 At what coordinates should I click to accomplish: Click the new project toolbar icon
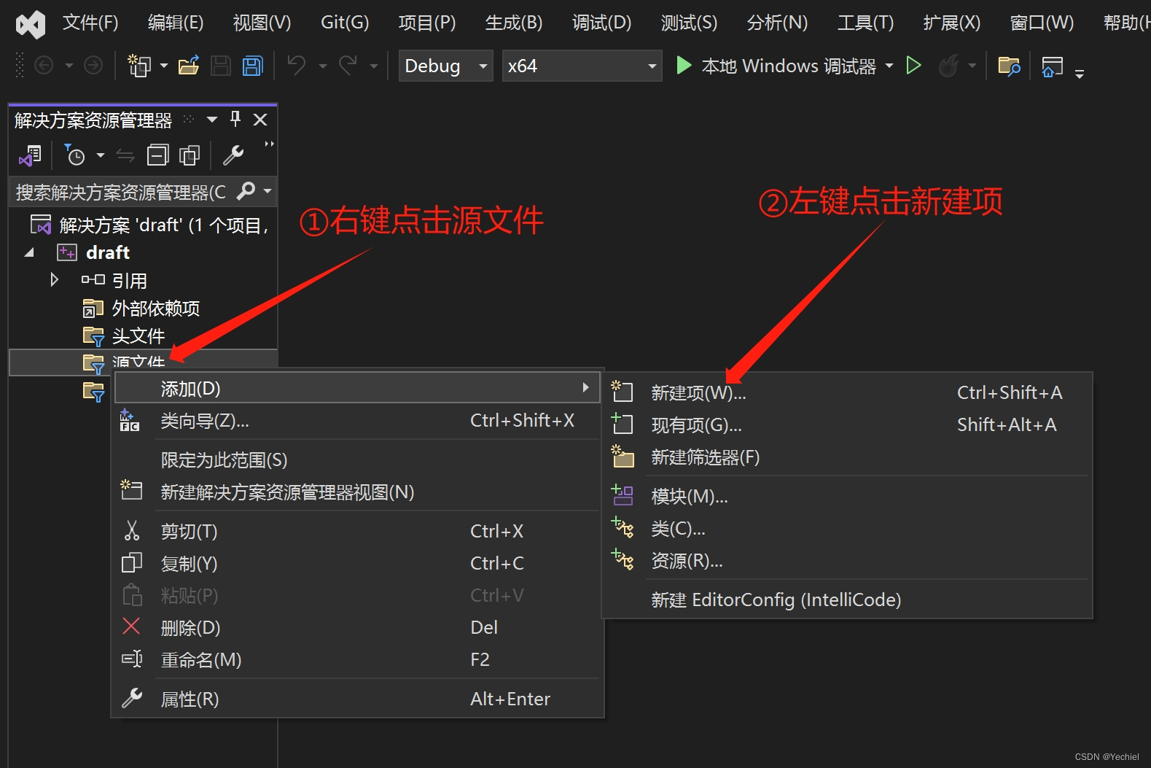pos(138,66)
